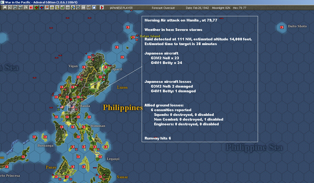The width and height of the screenshot is (314, 183).
Task: Click the 'Panay' island label
Action: coord(51,167)
